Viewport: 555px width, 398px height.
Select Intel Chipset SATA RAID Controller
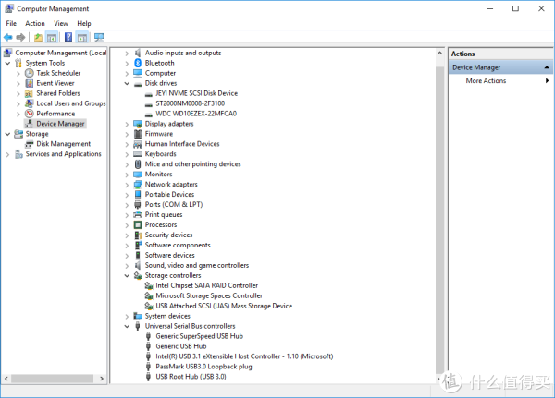tap(206, 285)
